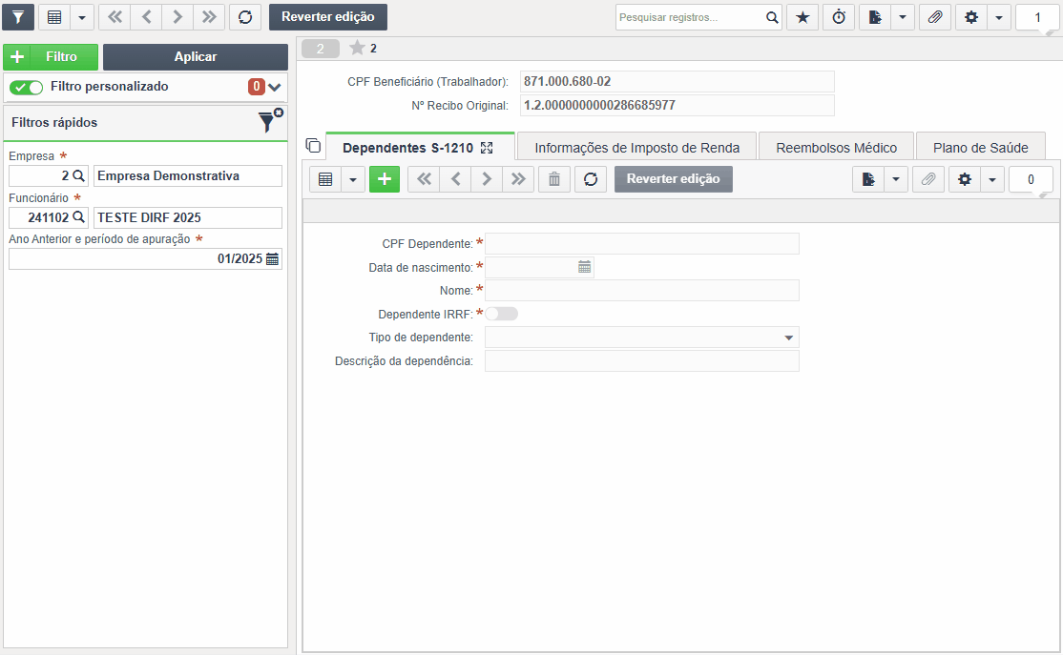Click the star favorites icon beside search

[802, 17]
